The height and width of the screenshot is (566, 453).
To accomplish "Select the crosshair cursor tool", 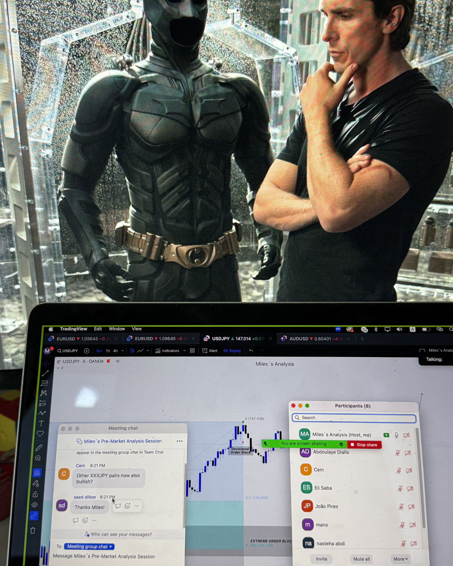I will [x=47, y=363].
